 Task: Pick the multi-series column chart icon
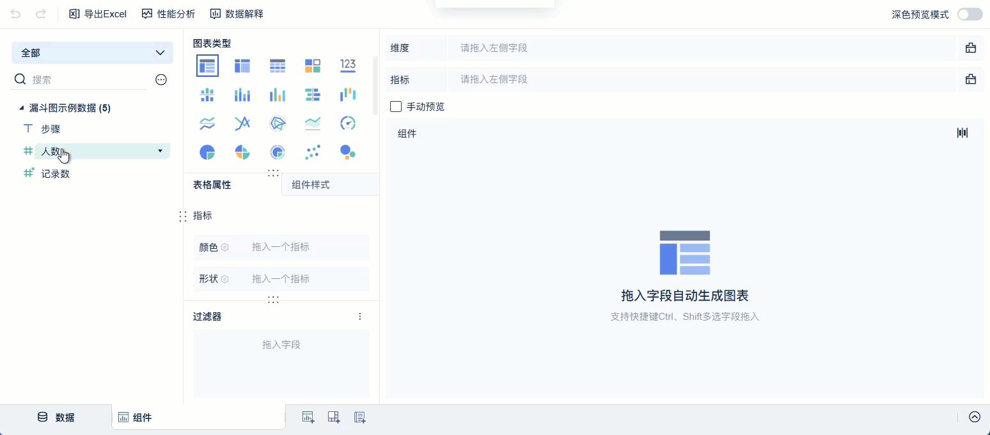278,95
